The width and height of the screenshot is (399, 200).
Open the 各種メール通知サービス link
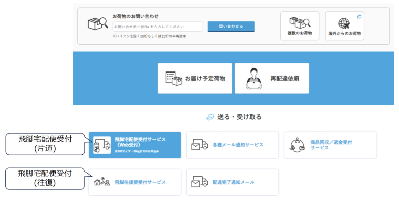tap(238, 145)
